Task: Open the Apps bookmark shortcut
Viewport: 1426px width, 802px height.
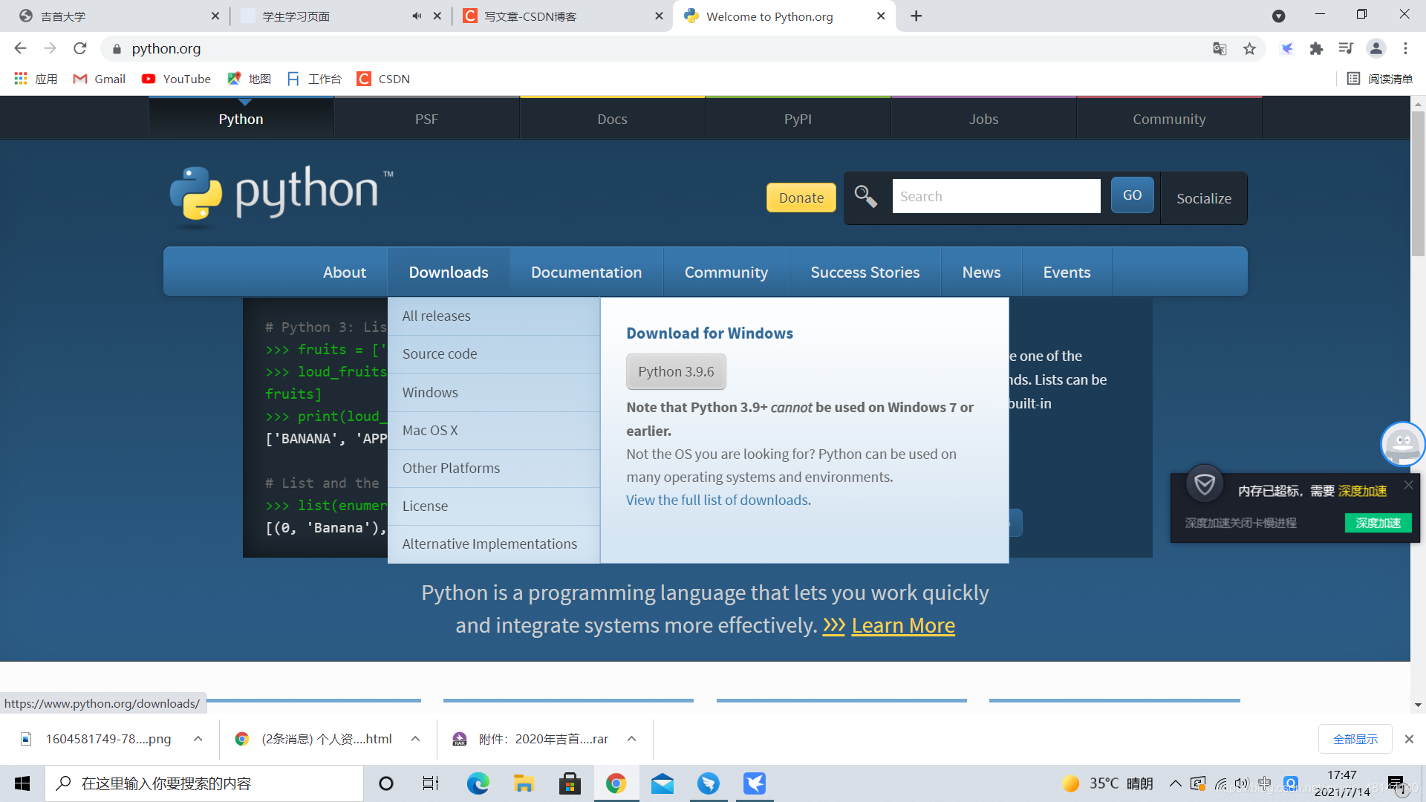Action: point(36,79)
